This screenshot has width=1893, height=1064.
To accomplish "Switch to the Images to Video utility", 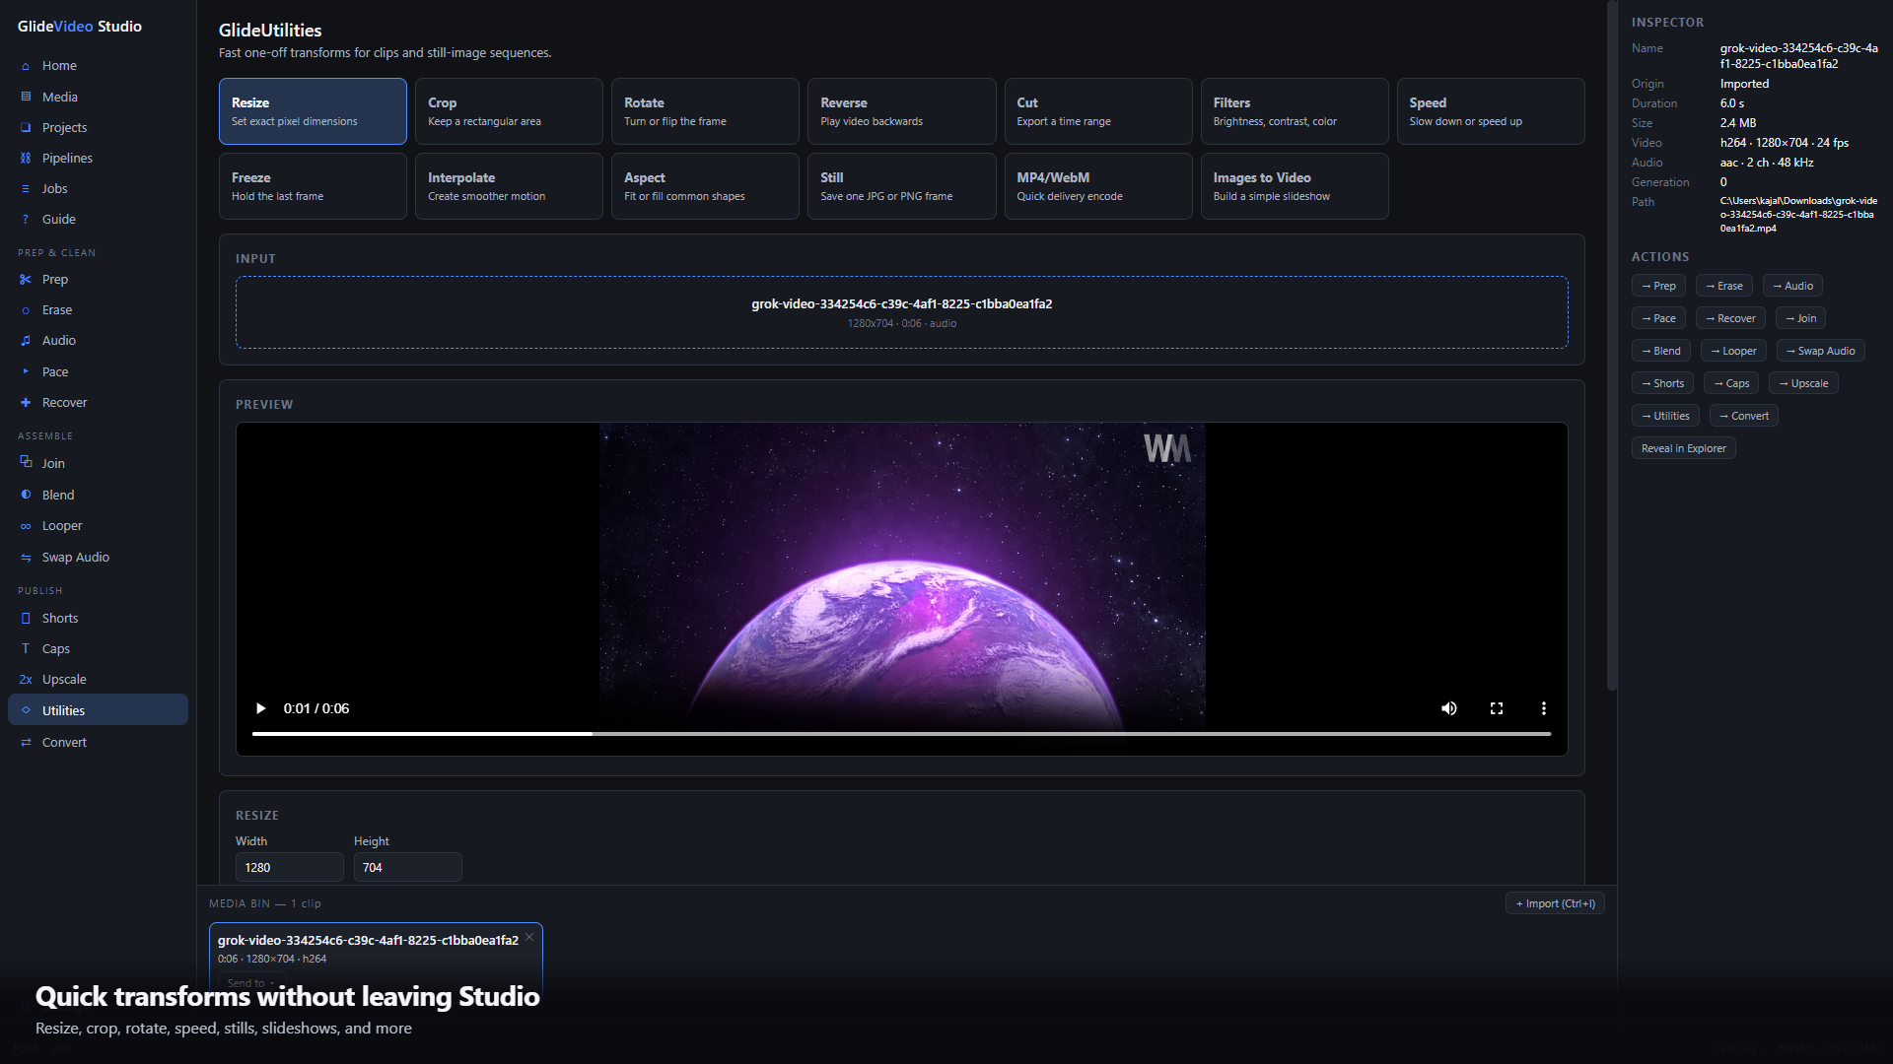I will [1294, 186].
